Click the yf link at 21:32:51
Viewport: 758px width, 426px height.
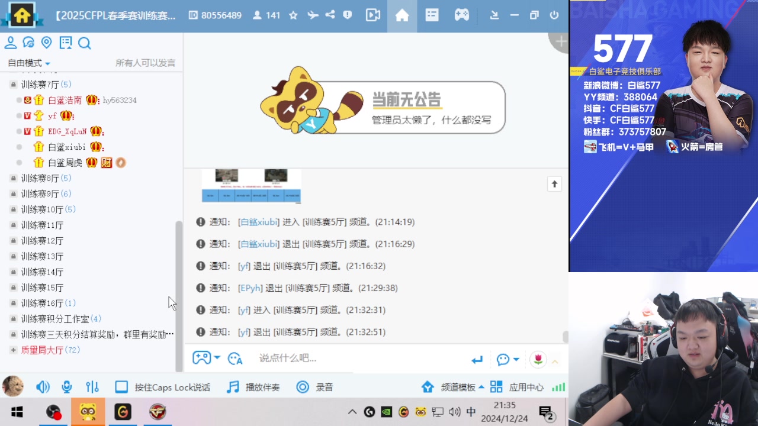[x=244, y=332]
